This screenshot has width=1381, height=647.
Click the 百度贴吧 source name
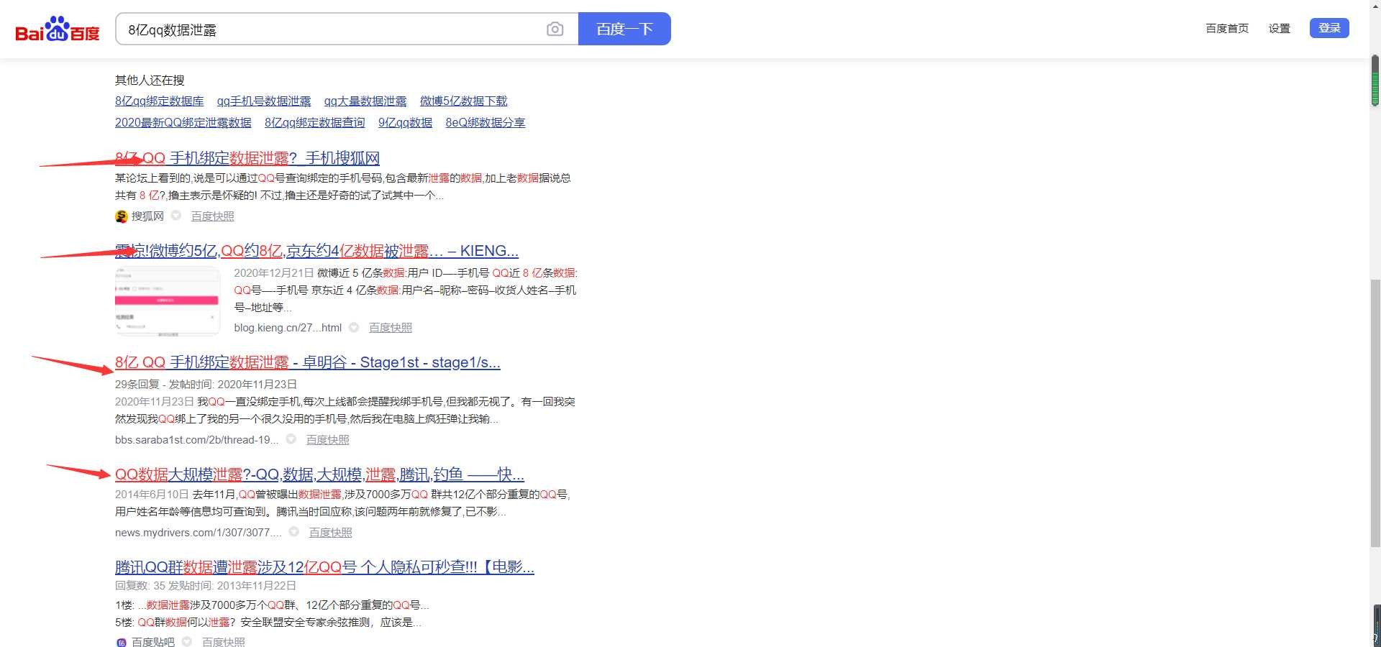(x=153, y=642)
